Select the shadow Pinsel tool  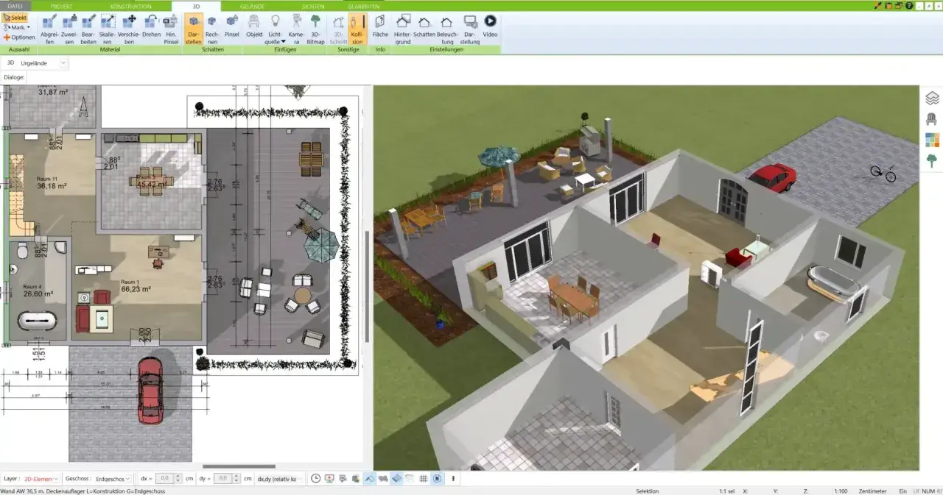click(x=232, y=25)
